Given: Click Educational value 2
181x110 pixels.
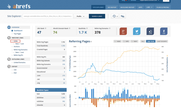Looking at the screenshot, I should click(64, 72).
